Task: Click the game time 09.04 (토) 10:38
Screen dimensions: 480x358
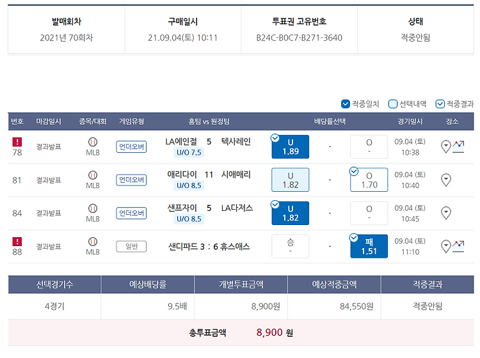Action: [x=410, y=147]
